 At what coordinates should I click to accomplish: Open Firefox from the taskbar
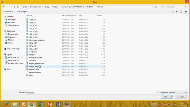pyautogui.click(x=6, y=104)
